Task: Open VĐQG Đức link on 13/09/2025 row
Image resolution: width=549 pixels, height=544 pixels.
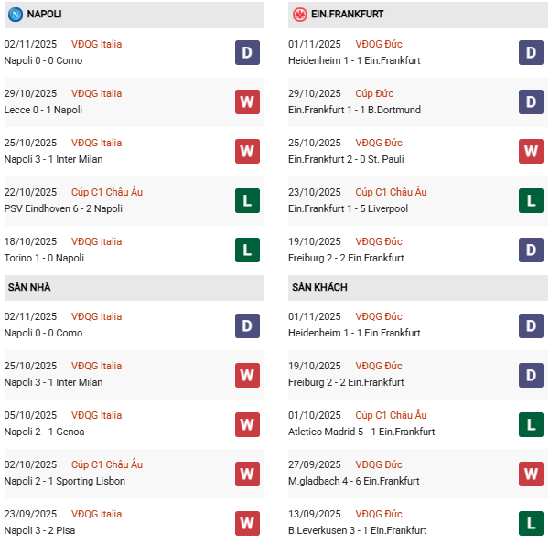Action: [380, 514]
